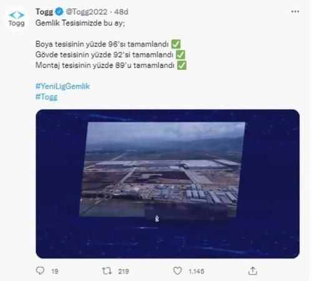Retweet using the retweet arrows icon

[x=107, y=271]
